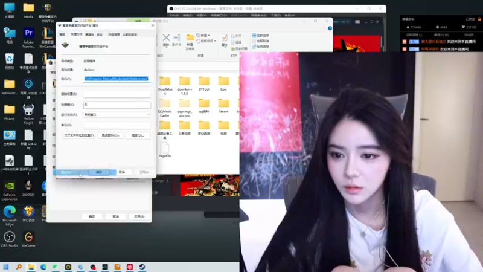Click the Target (目标) path field
The width and height of the screenshot is (483, 272).
(117, 79)
